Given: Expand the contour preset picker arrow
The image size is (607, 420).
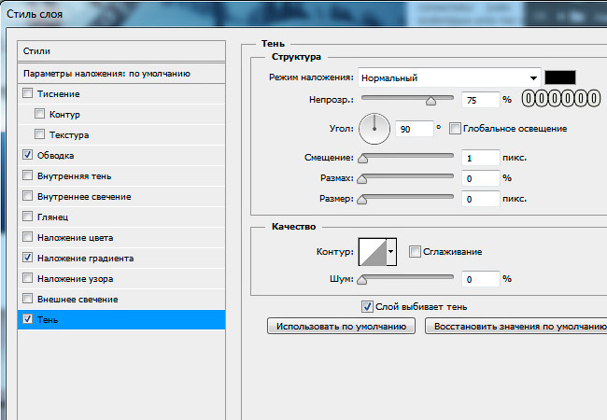Looking at the screenshot, I should coord(391,252).
